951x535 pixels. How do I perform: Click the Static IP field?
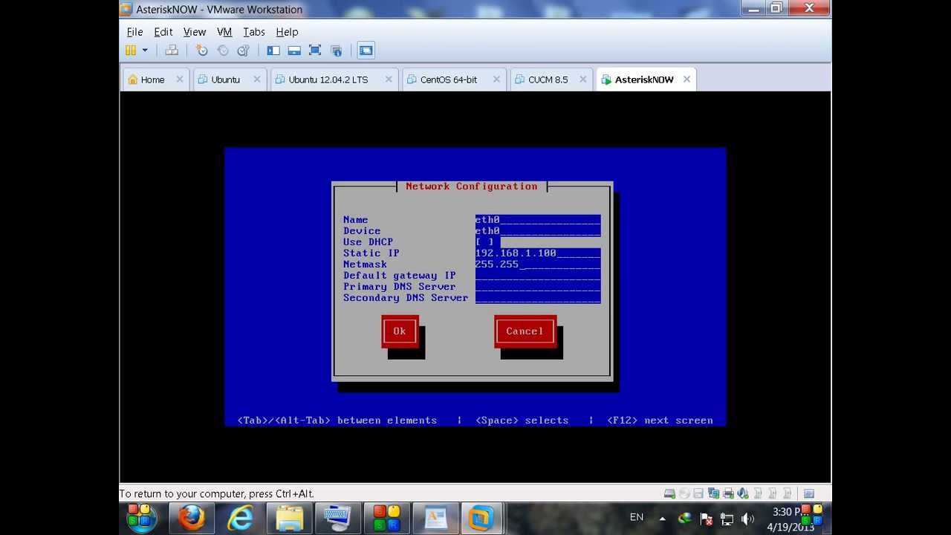click(538, 253)
